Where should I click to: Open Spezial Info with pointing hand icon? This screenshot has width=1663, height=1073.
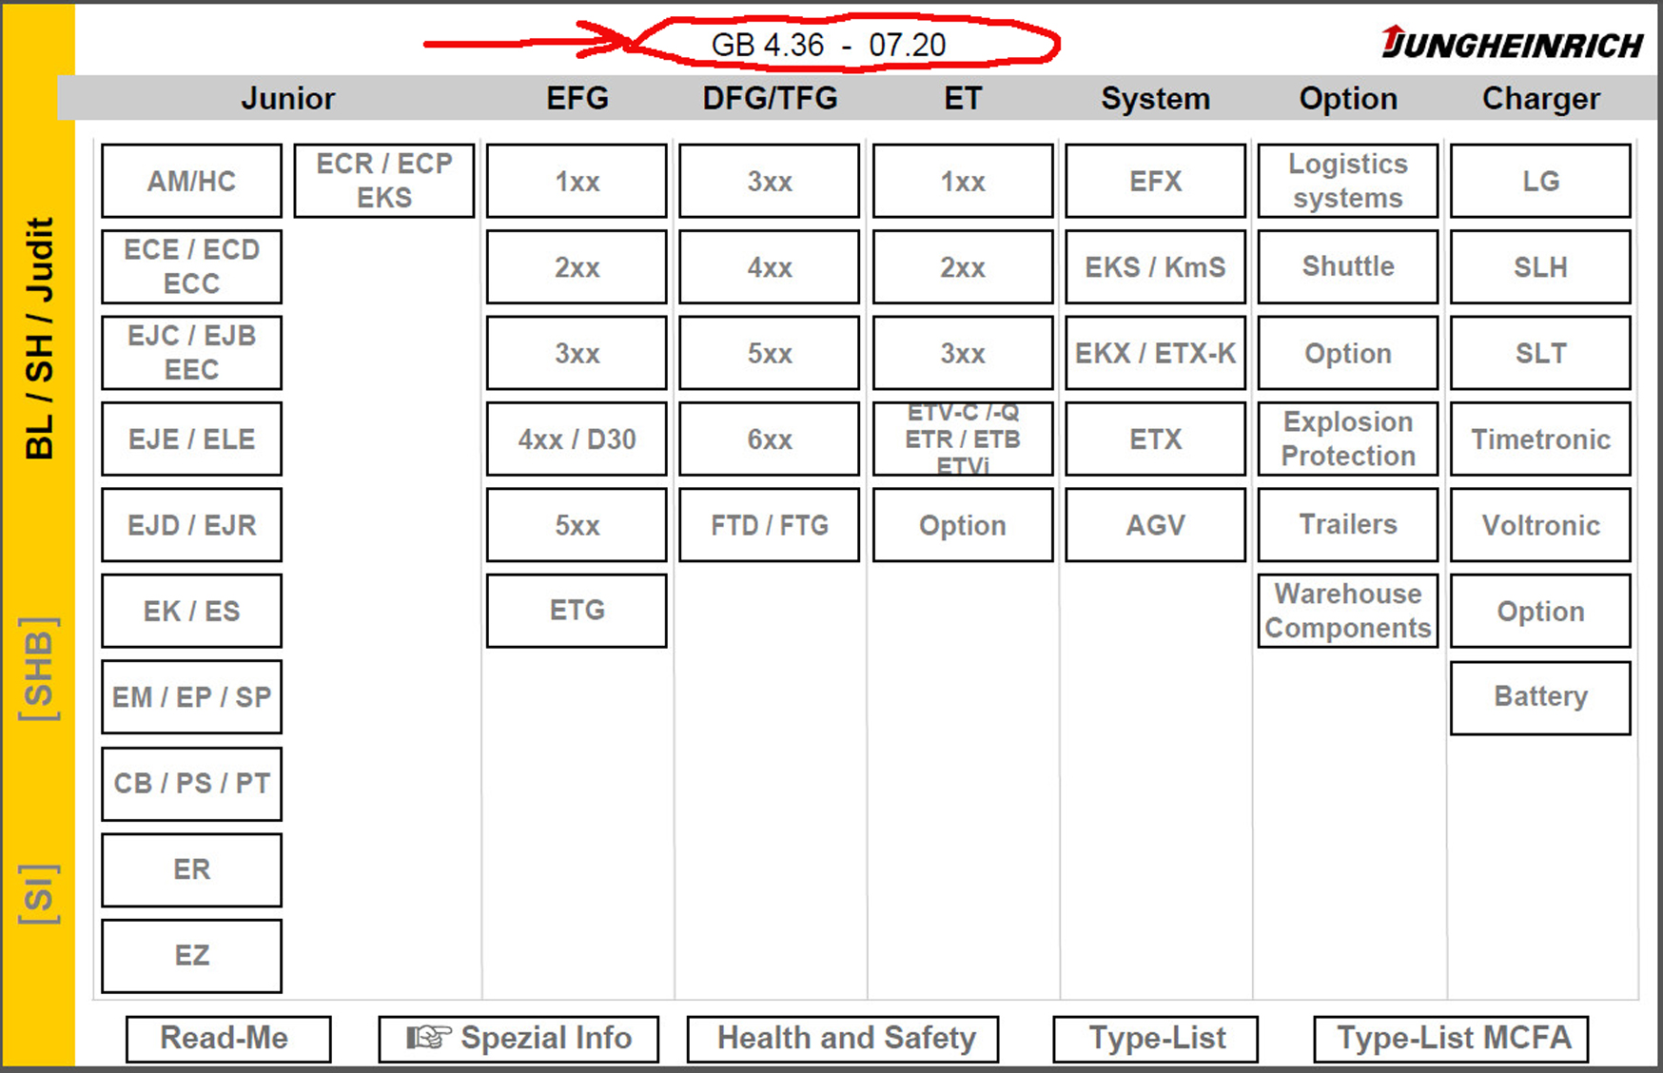(518, 1038)
